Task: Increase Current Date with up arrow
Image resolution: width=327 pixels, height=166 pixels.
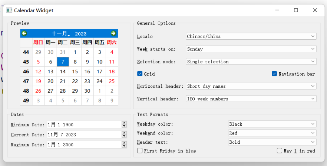Action: point(124,133)
